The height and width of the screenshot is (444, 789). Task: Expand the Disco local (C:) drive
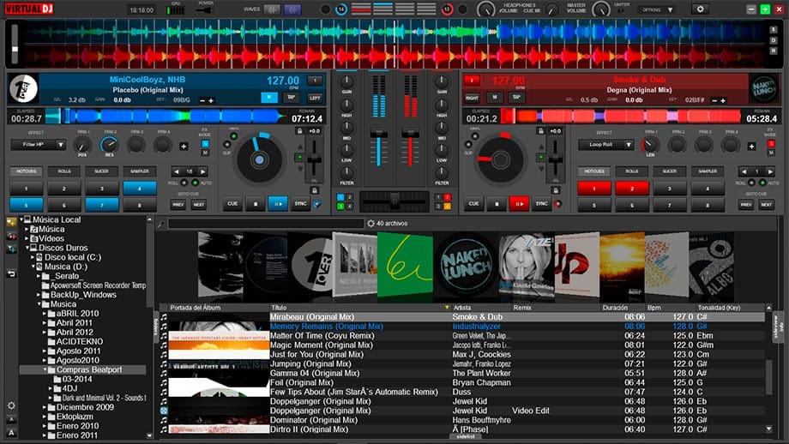[33, 257]
